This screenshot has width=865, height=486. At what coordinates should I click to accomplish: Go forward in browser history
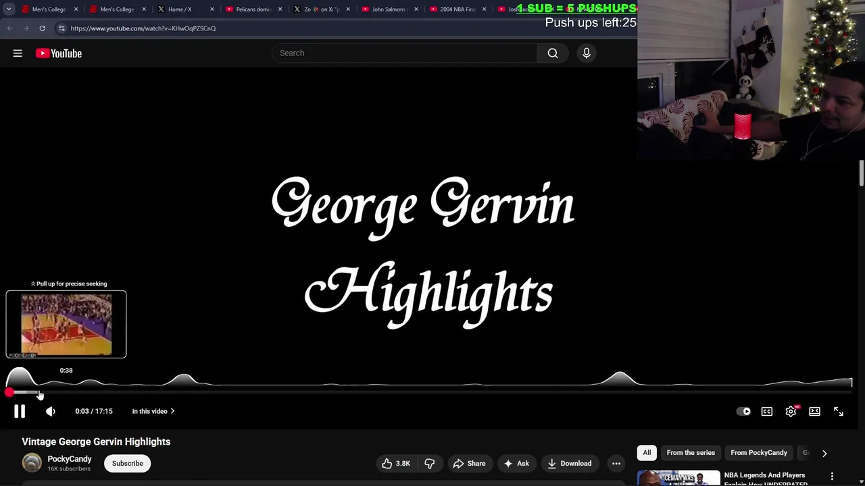(26, 28)
